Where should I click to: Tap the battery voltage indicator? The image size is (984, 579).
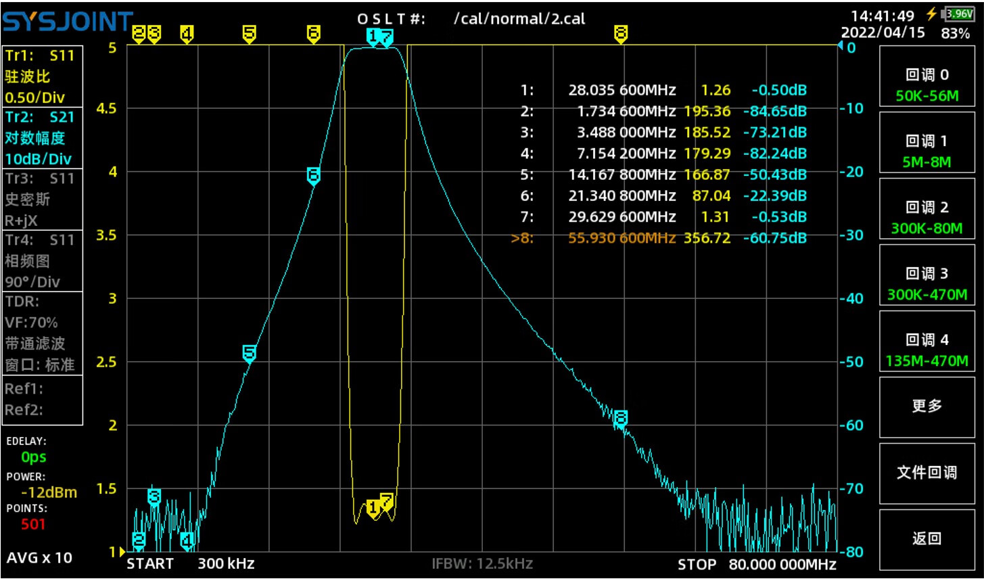pos(958,14)
